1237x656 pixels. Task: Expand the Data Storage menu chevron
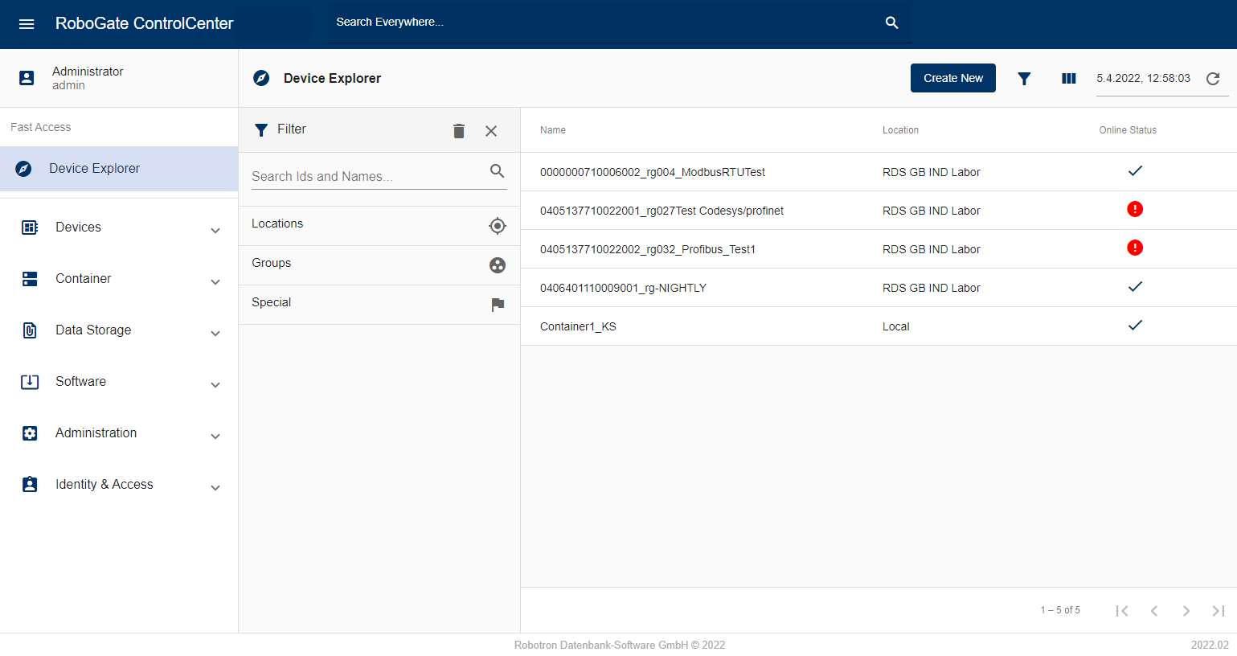coord(215,334)
